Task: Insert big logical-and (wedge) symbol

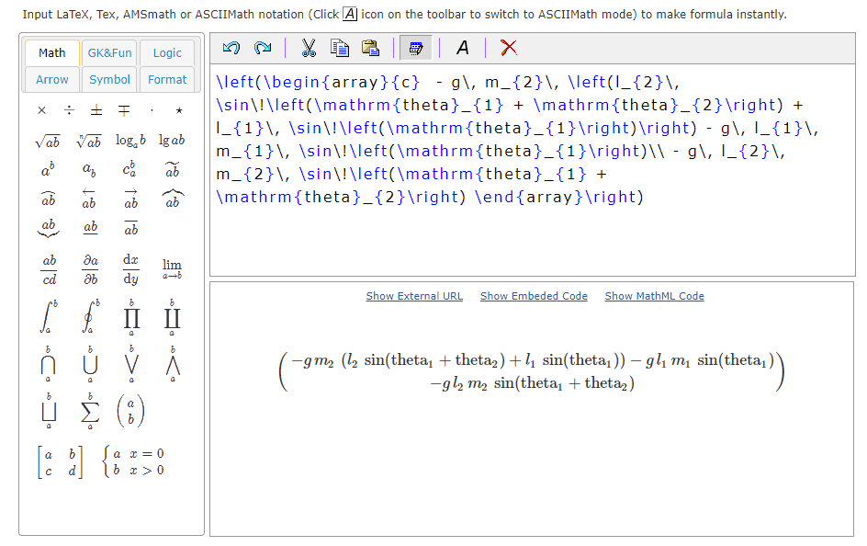Action: point(173,364)
